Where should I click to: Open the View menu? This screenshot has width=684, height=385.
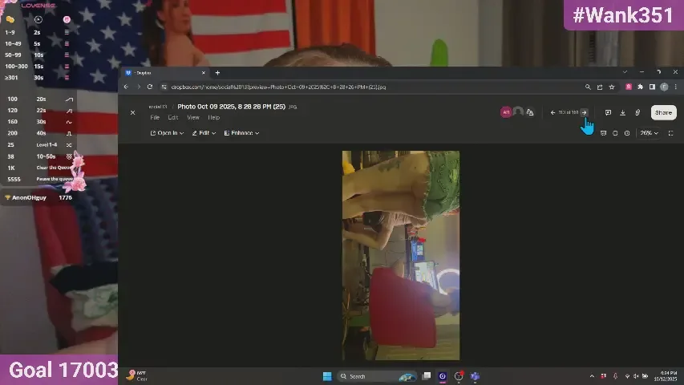(x=193, y=118)
